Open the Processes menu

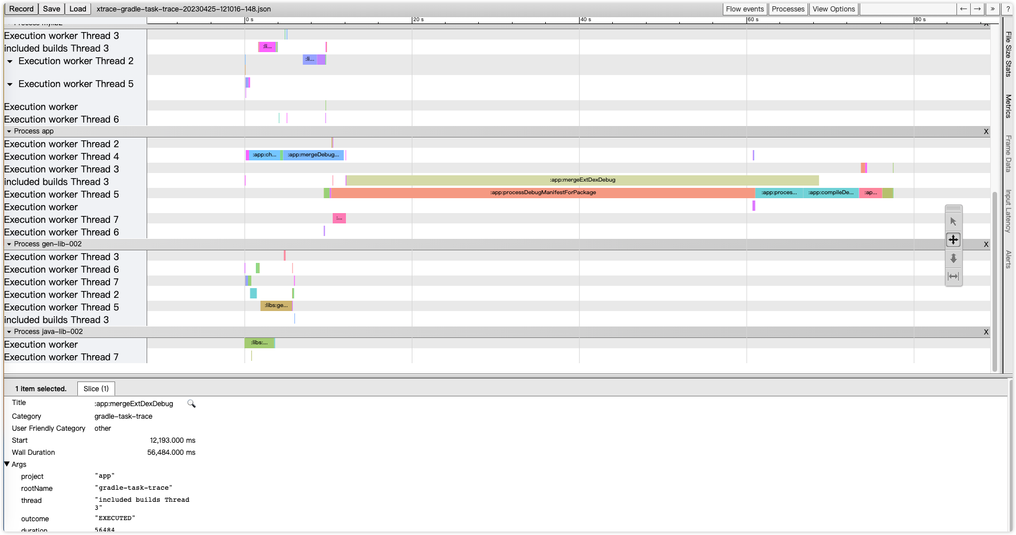[788, 9]
